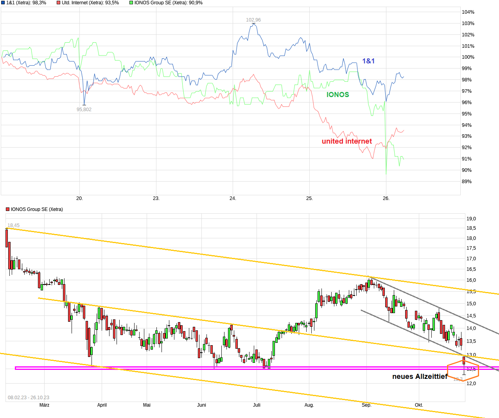499x418 pixels.
Task: Click the '13,5' price axis label
Action: pyautogui.click(x=471, y=341)
